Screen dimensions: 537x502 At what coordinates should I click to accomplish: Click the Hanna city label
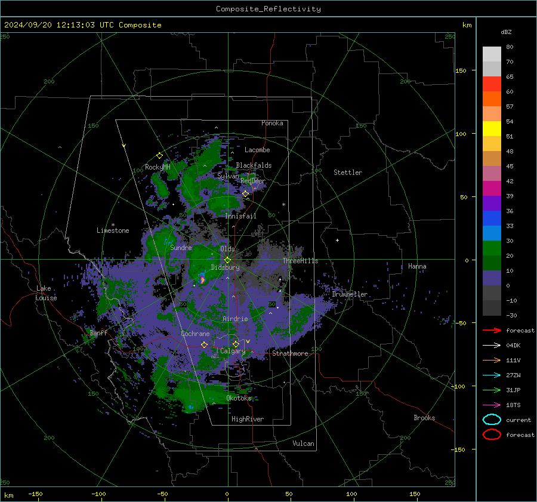click(417, 266)
